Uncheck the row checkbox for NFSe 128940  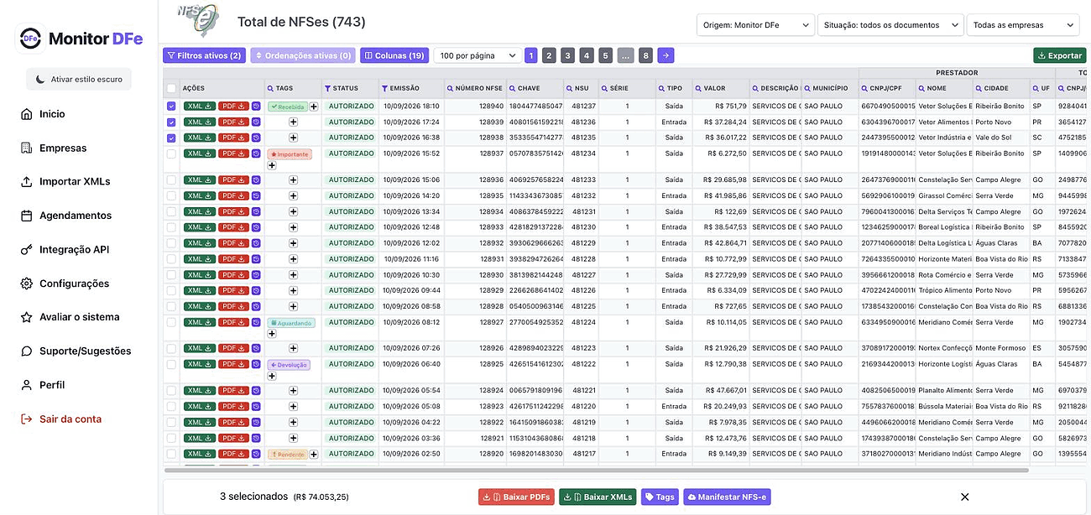(x=171, y=107)
